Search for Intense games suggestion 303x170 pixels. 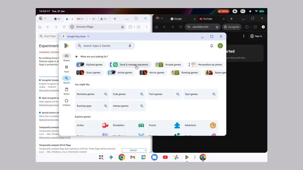click(128, 106)
